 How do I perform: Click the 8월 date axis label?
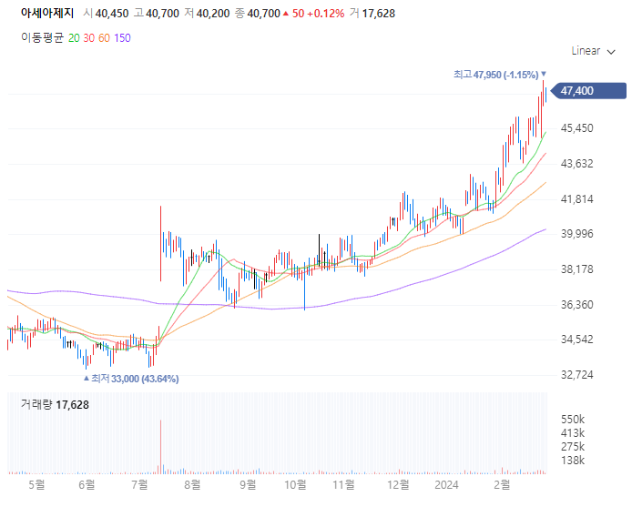(192, 484)
